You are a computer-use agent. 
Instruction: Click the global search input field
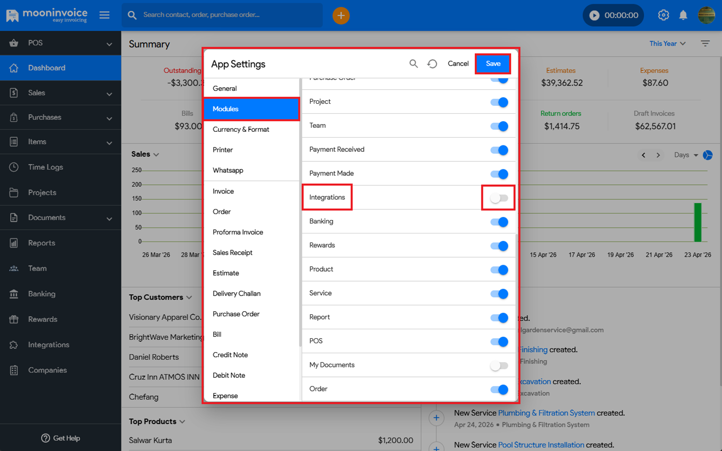click(226, 15)
